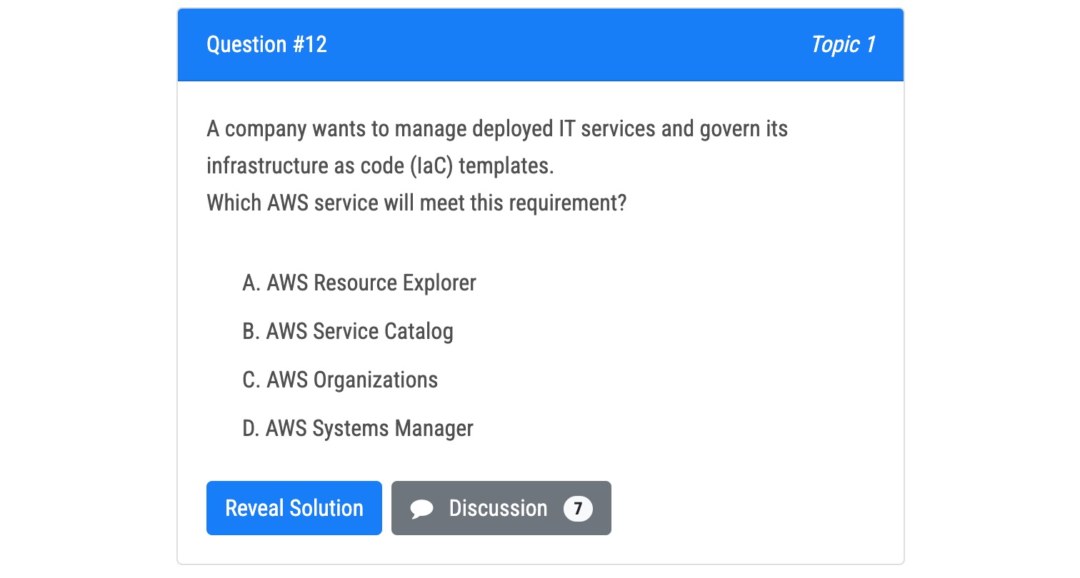Click the Reveal Solution button
The height and width of the screenshot is (578, 1080).
(x=294, y=508)
